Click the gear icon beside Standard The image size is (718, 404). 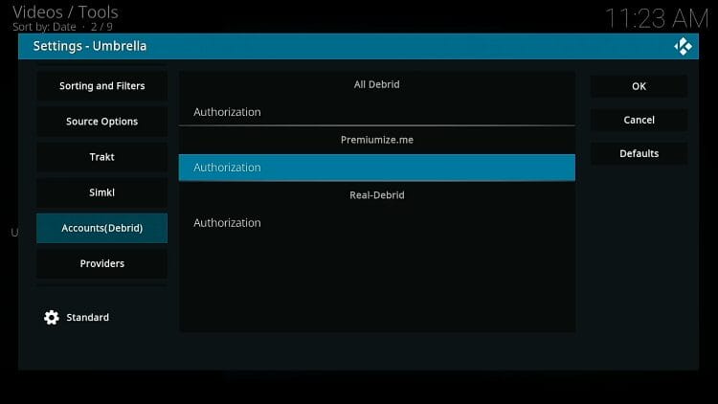(x=52, y=318)
